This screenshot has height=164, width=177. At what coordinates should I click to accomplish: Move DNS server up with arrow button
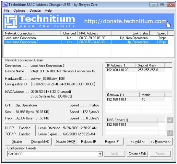[x=170, y=120]
